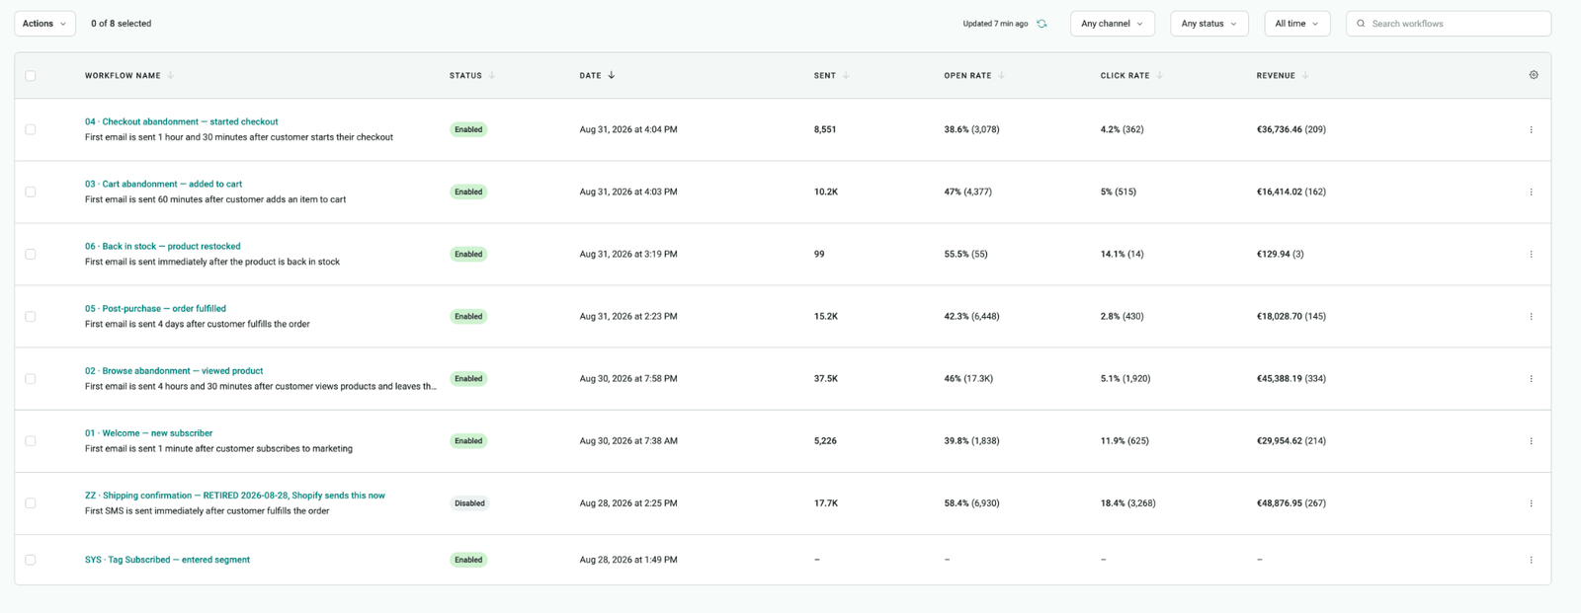Select the Back in stock workflow checkbox
The width and height of the screenshot is (1581, 613).
31,254
